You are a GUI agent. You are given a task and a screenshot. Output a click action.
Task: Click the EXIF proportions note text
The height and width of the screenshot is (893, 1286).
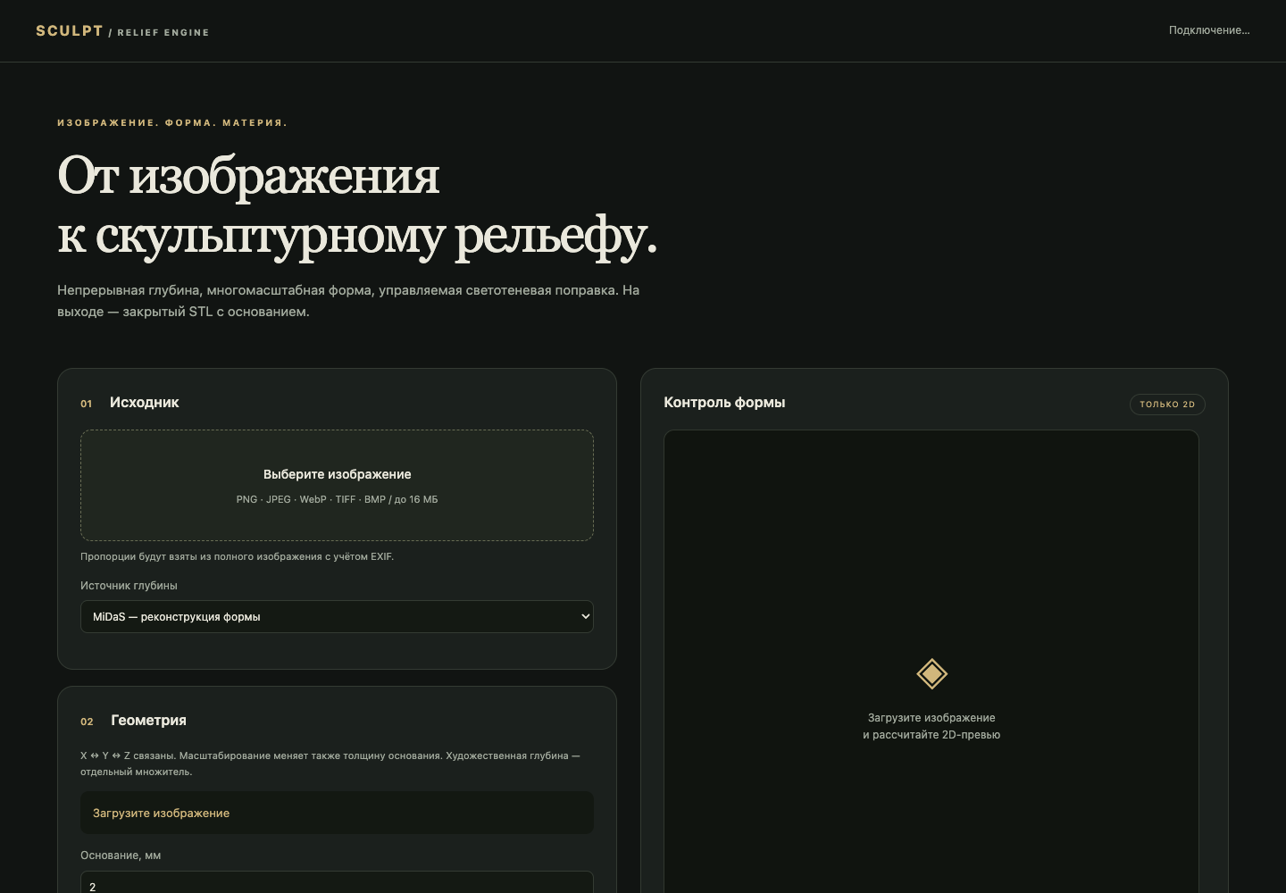237,556
